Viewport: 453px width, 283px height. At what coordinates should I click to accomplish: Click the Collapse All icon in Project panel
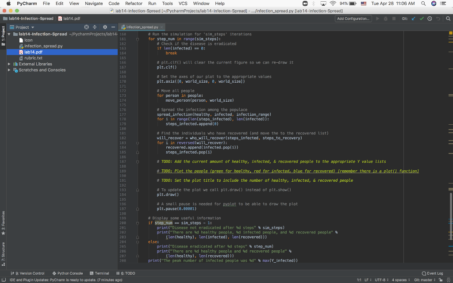95,27
